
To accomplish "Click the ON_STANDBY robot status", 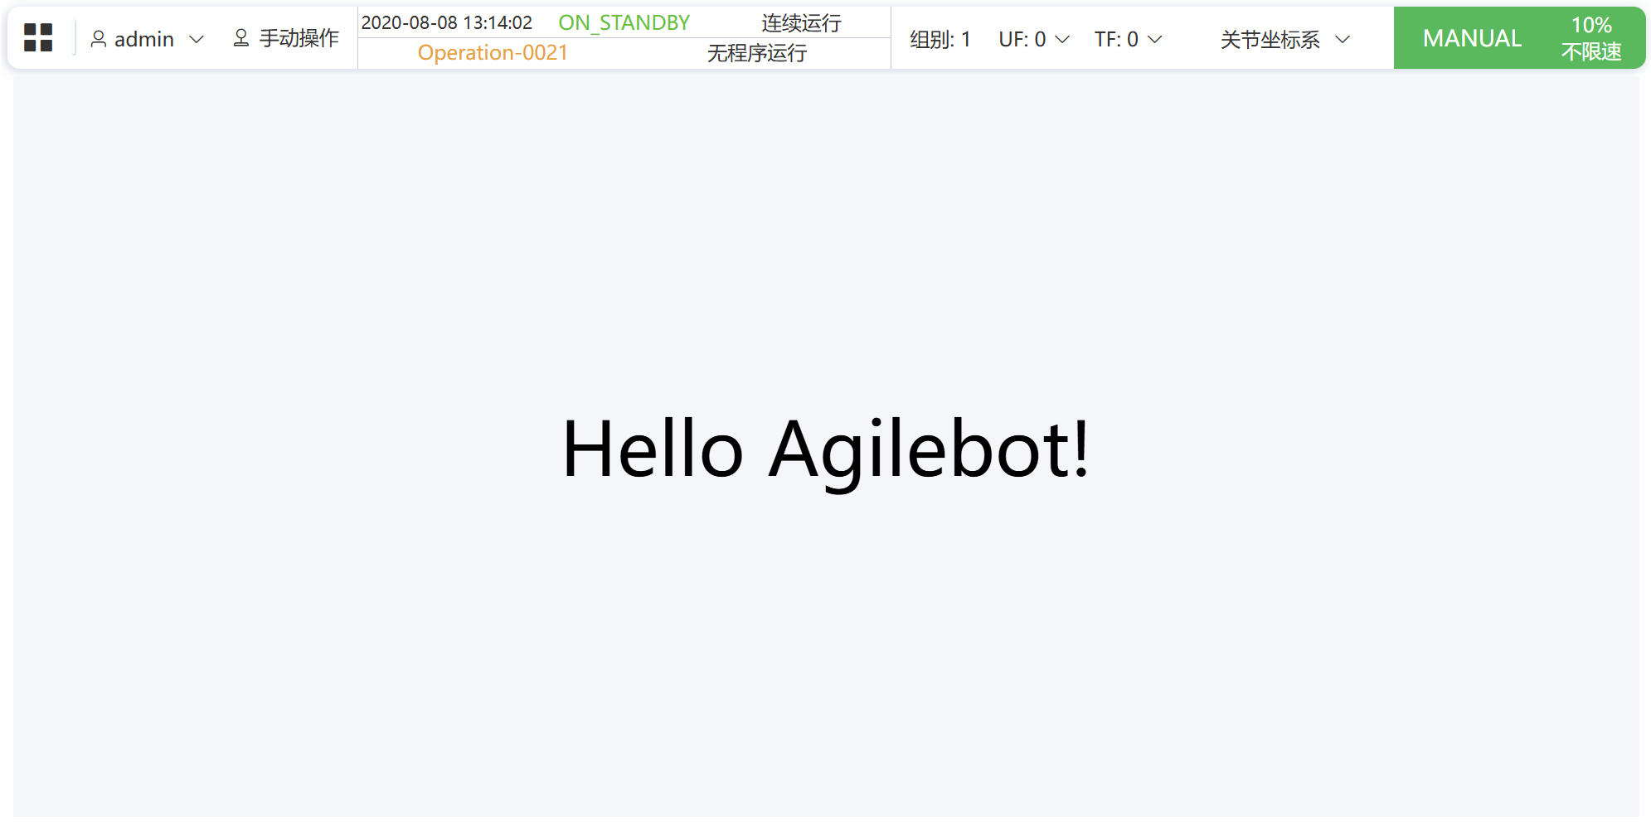I will coord(624,22).
